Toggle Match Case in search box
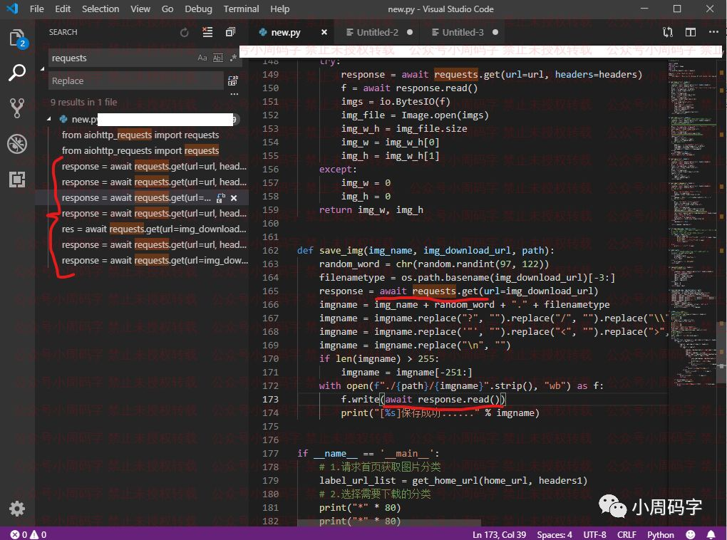Image resolution: width=727 pixels, height=540 pixels. point(202,58)
